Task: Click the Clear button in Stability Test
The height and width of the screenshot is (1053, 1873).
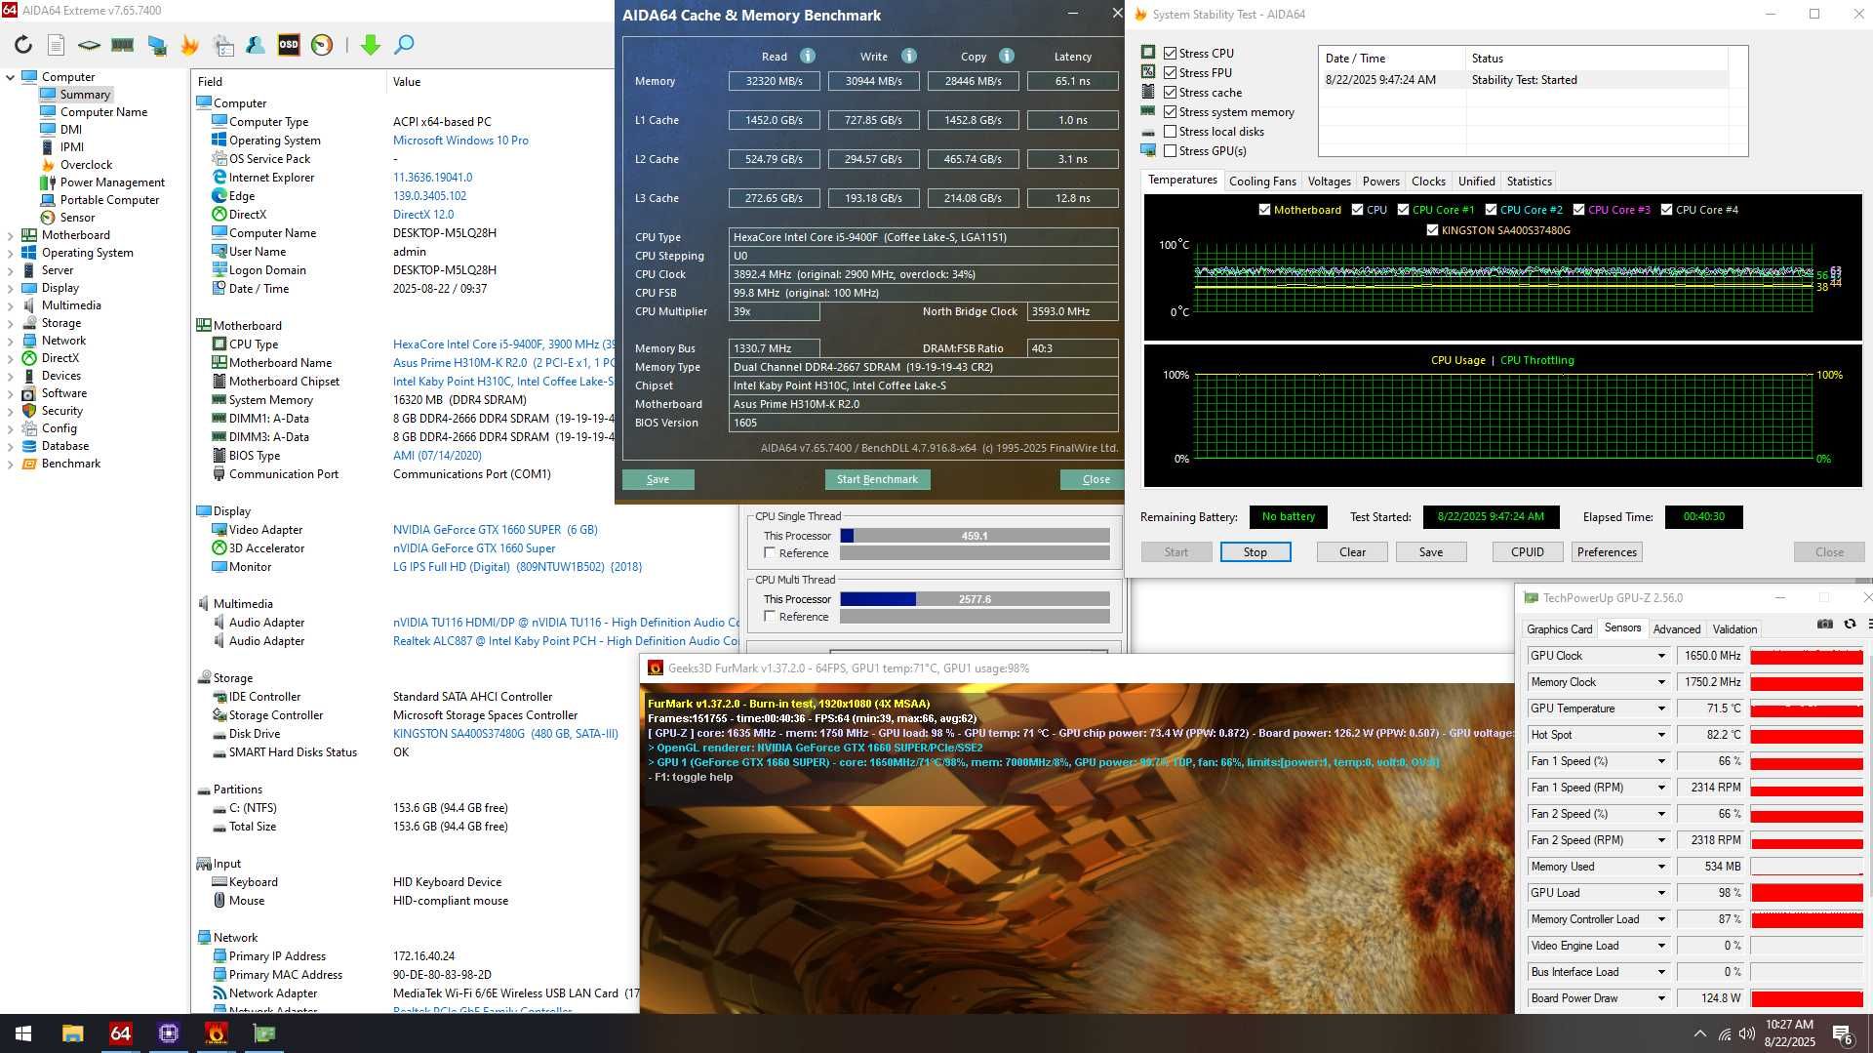Action: pyautogui.click(x=1352, y=552)
